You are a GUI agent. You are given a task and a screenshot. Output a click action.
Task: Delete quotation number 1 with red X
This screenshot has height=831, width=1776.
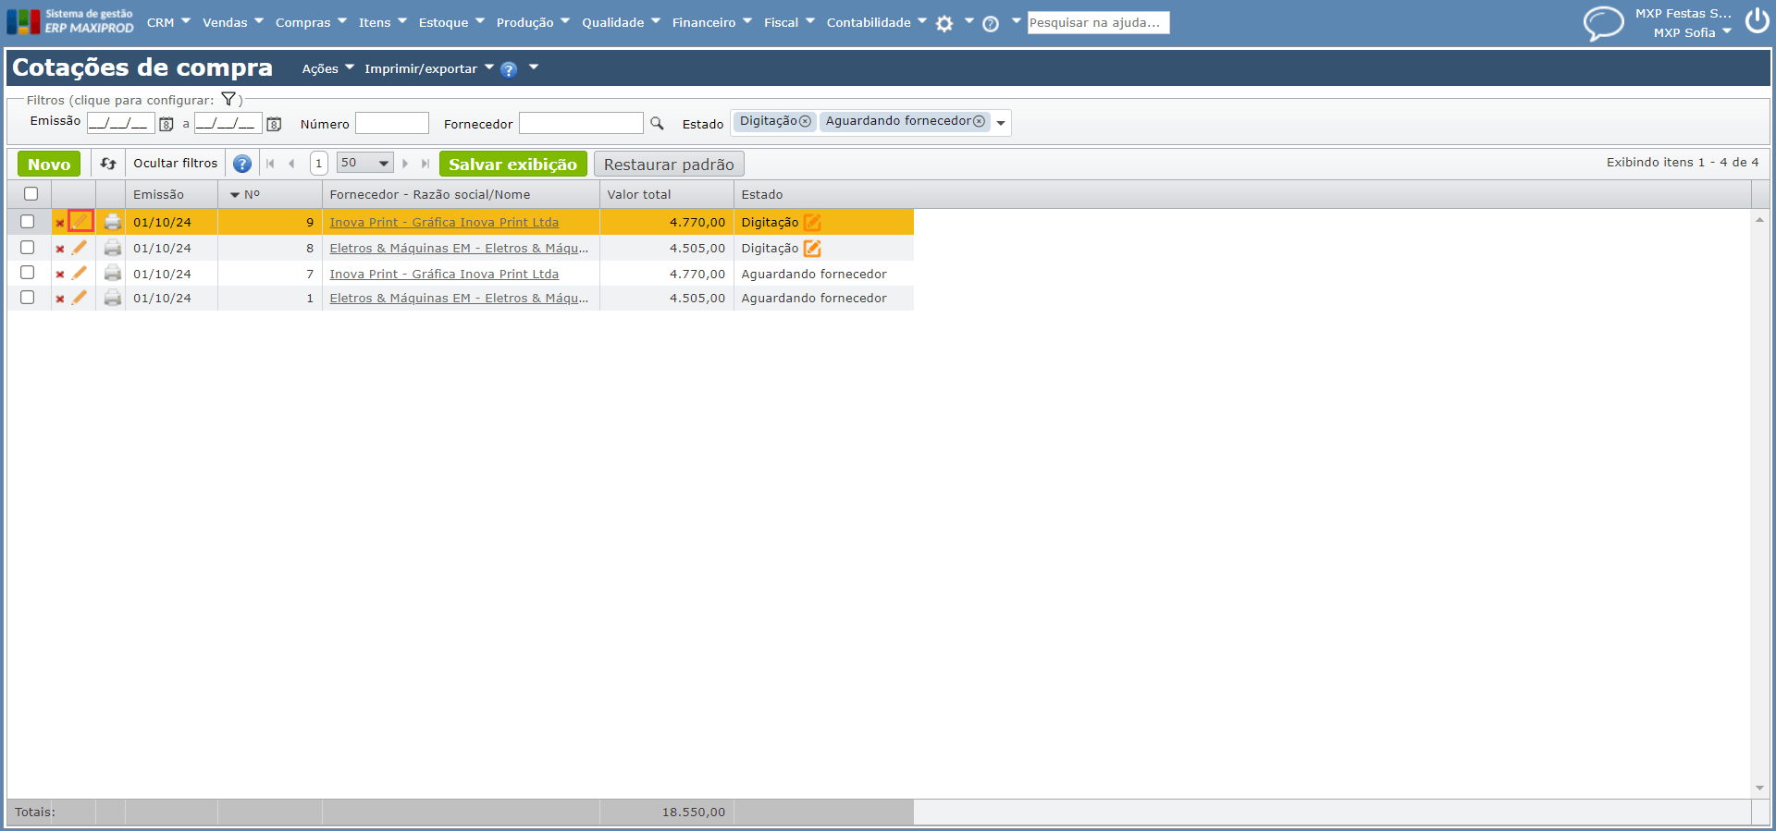(x=60, y=299)
